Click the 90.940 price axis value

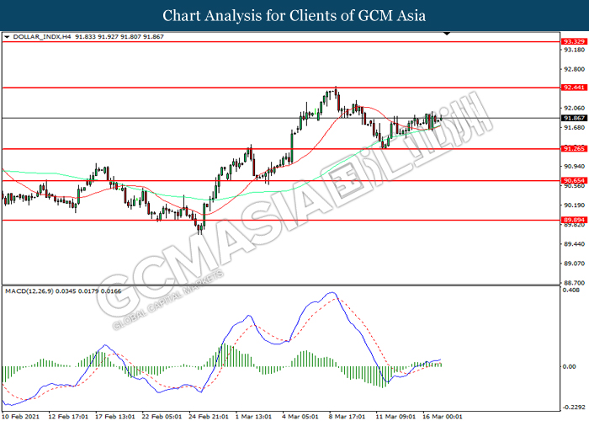point(575,166)
